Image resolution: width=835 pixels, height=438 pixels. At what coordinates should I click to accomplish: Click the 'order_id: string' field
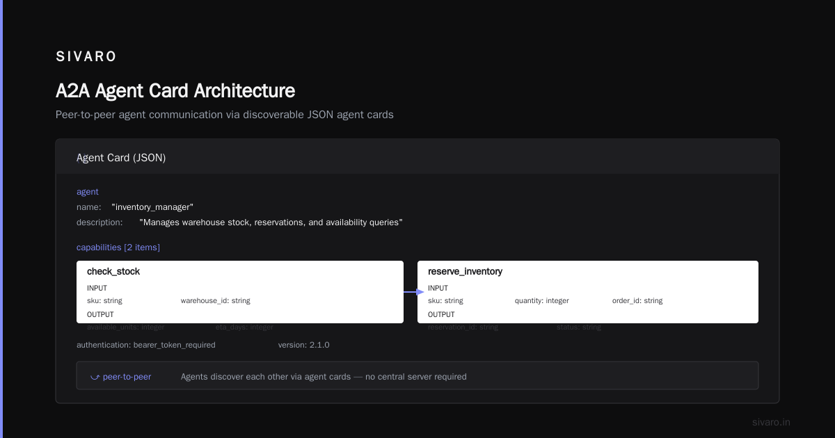637,301
